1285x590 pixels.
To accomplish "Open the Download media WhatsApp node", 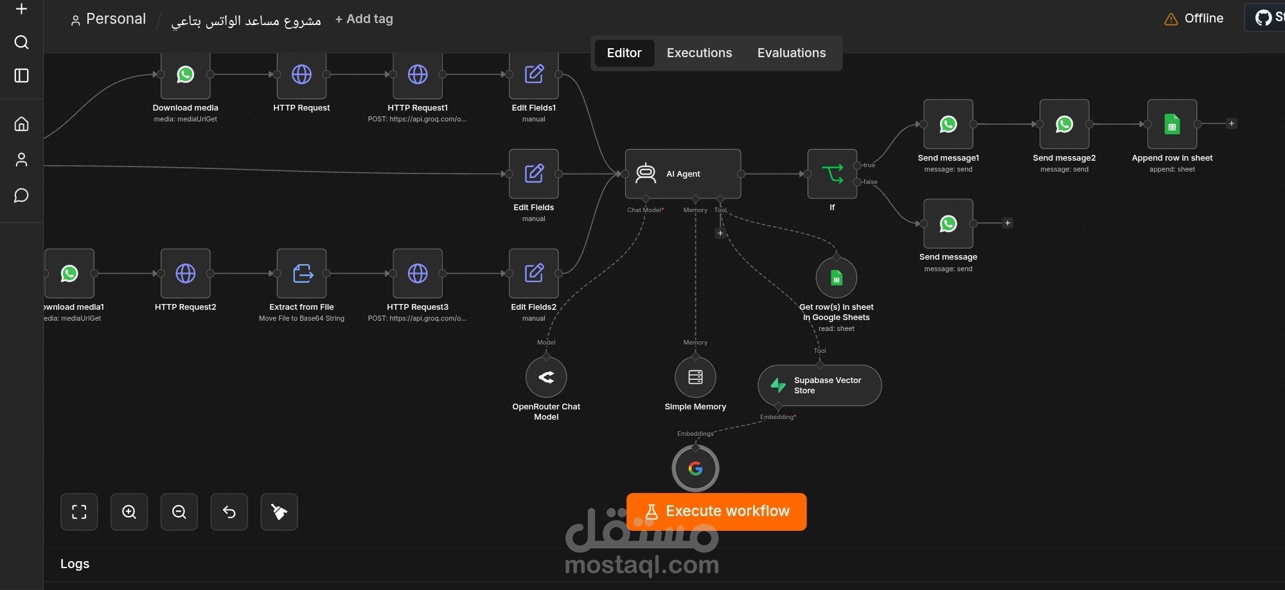I will 185,75.
